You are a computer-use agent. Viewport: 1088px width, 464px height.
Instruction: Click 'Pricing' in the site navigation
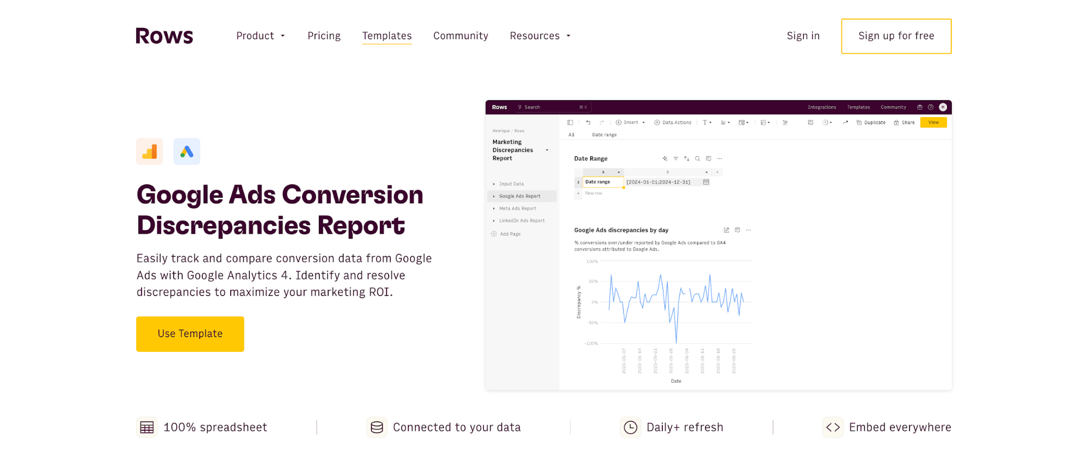click(324, 36)
